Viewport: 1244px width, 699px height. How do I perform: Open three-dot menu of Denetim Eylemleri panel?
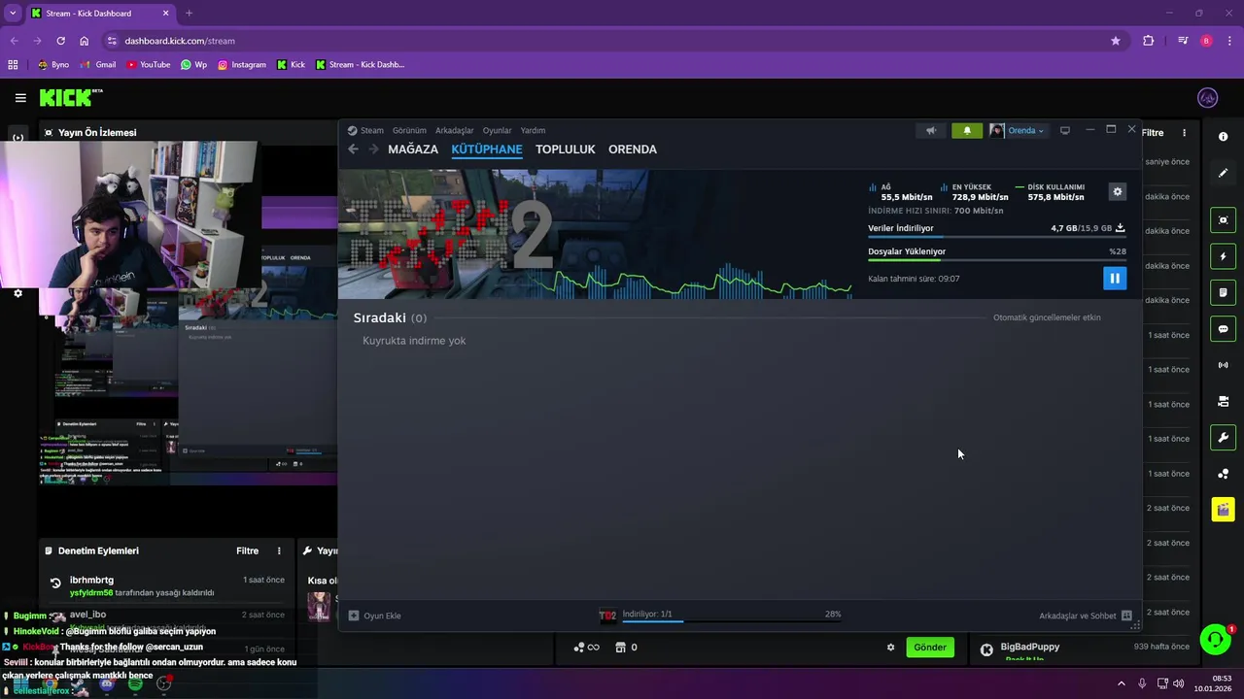coord(279,550)
